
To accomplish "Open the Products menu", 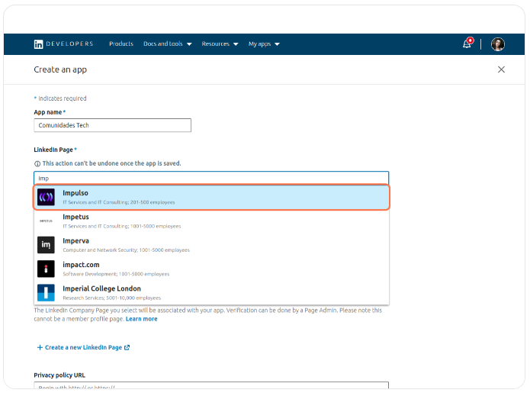I will (121, 44).
